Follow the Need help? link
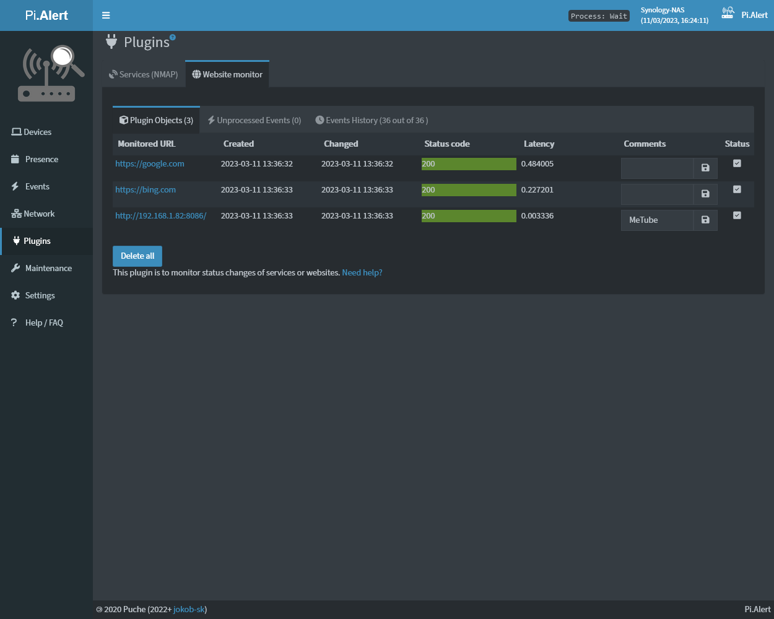The width and height of the screenshot is (774, 619). click(x=362, y=272)
